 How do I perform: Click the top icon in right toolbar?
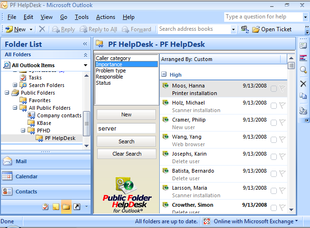303,46
